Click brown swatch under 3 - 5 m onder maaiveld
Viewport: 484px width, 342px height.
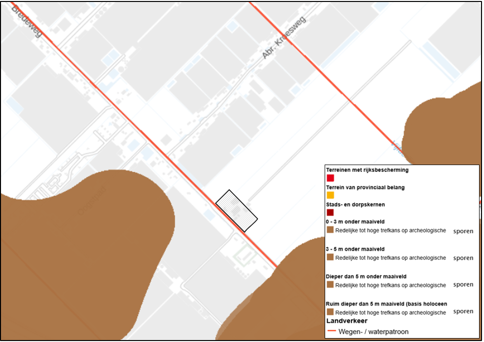coord(330,257)
